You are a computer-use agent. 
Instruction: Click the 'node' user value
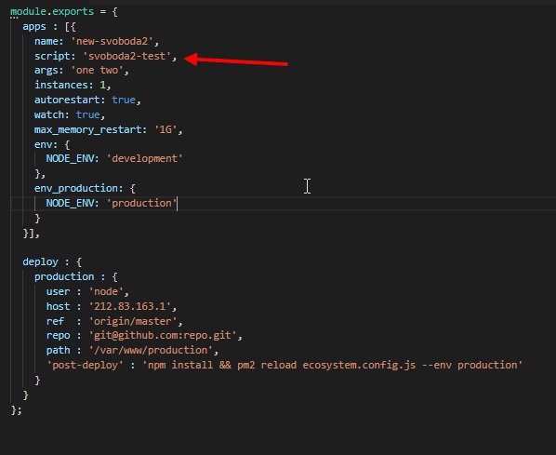point(106,292)
